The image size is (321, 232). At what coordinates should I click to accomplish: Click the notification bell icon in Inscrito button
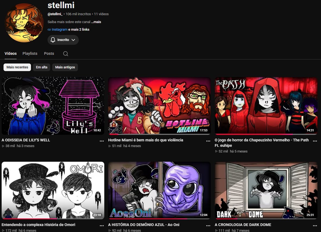53,40
